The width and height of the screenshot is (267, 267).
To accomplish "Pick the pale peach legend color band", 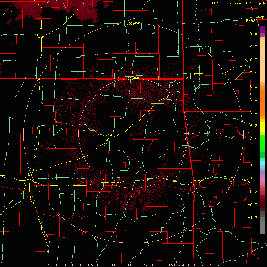I will (262, 61).
